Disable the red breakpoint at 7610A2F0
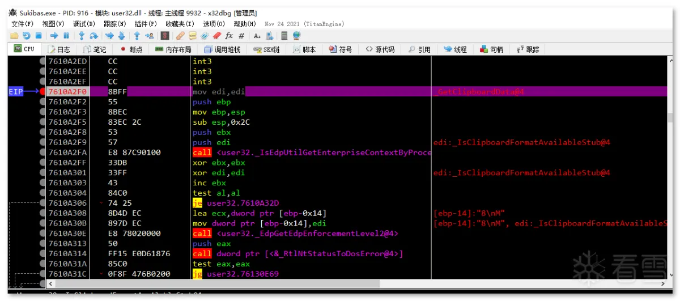This screenshot has height=301, width=680. [x=43, y=92]
